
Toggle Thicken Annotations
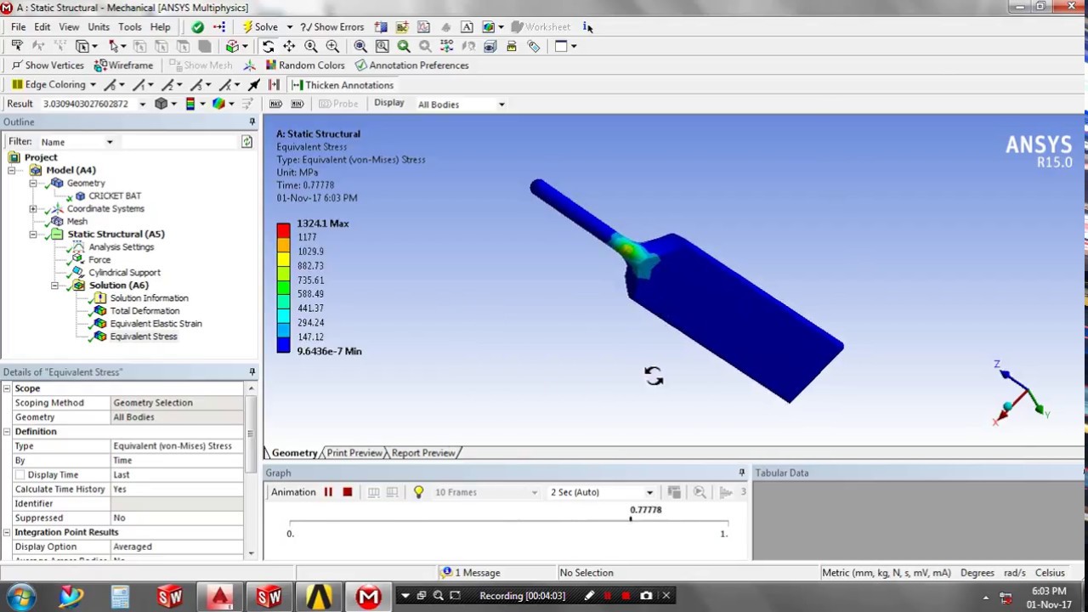pos(342,85)
